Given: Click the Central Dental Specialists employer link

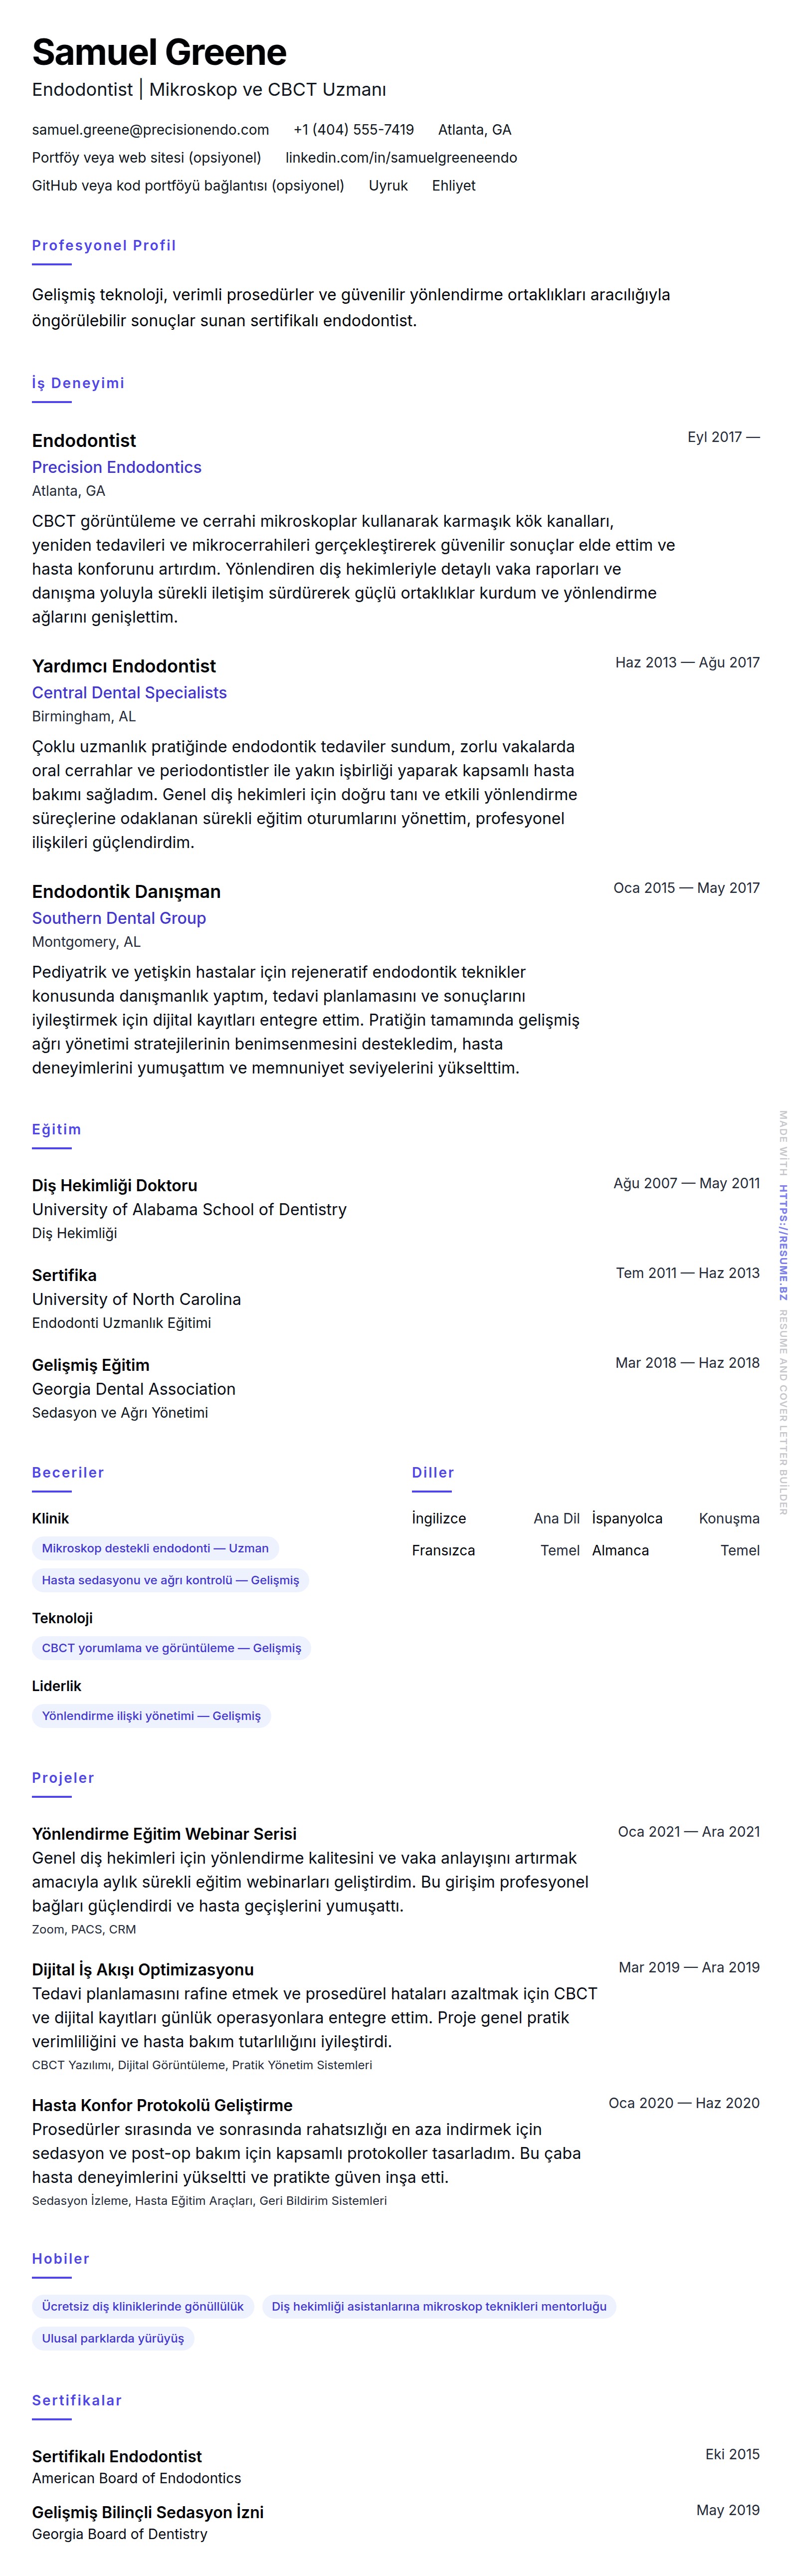Looking at the screenshot, I should (129, 692).
